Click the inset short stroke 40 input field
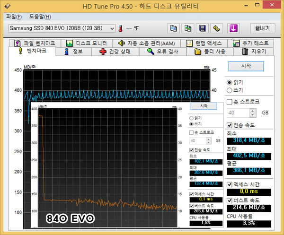 click(198, 140)
